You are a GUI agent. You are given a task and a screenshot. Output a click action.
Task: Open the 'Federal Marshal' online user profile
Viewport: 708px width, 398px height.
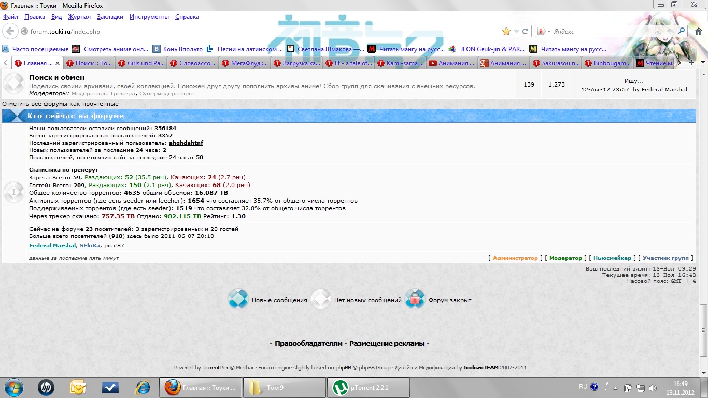click(52, 246)
